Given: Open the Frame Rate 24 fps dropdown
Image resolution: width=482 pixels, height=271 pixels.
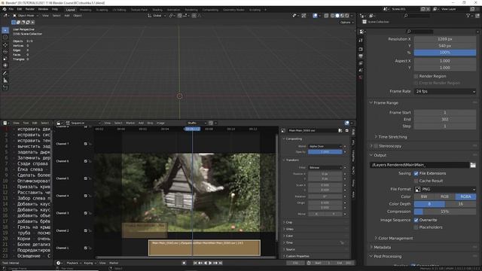Looking at the screenshot, I should [x=445, y=92].
